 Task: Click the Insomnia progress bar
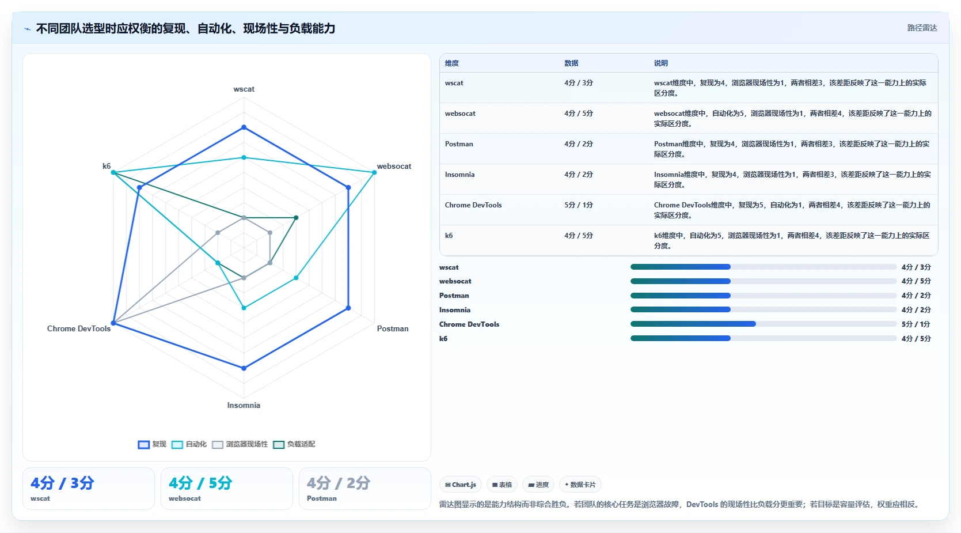tap(764, 309)
